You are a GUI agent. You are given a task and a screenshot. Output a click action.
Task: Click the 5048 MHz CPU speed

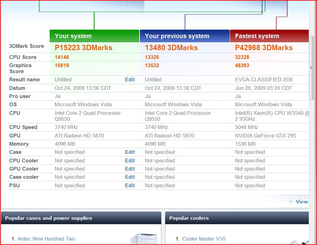(x=246, y=127)
